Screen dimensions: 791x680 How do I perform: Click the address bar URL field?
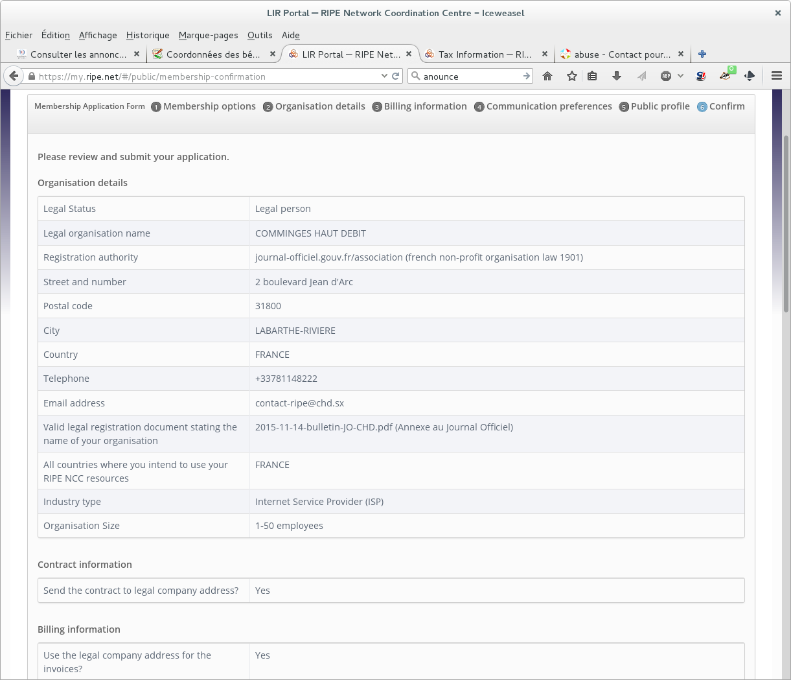[x=207, y=76]
